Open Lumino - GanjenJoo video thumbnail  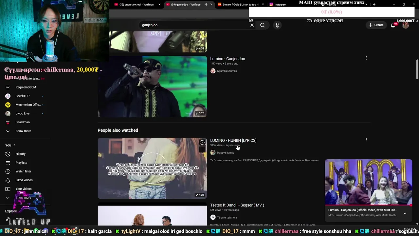[x=152, y=87]
